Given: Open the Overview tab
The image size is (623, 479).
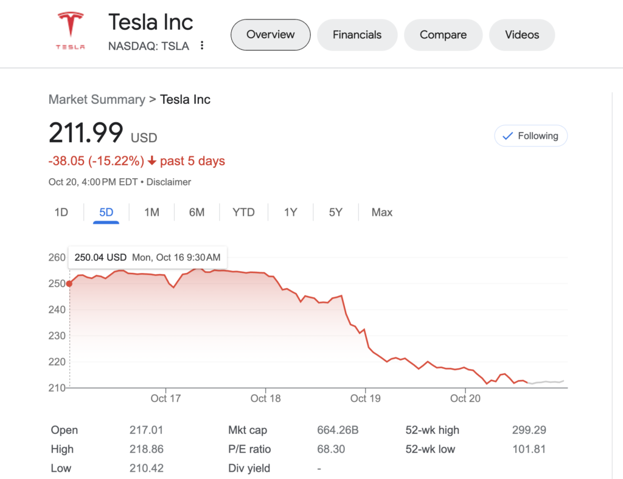Looking at the screenshot, I should click(270, 35).
